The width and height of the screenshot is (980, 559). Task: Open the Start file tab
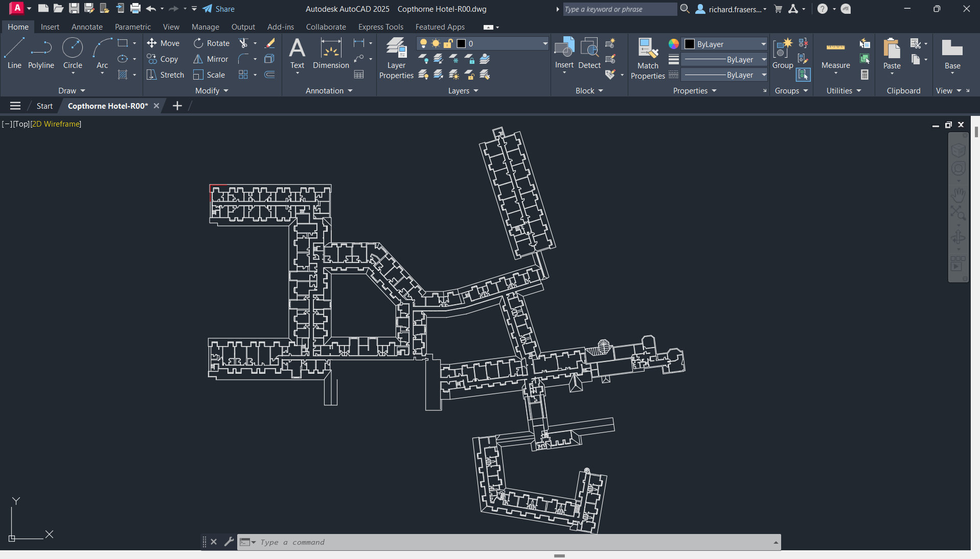44,106
